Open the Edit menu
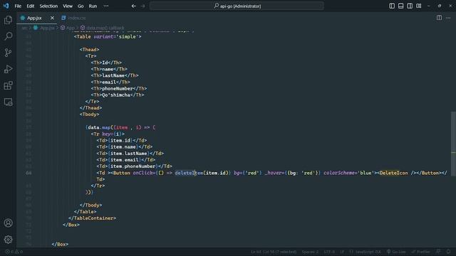Screen dimensions: 456x256 coord(30,6)
